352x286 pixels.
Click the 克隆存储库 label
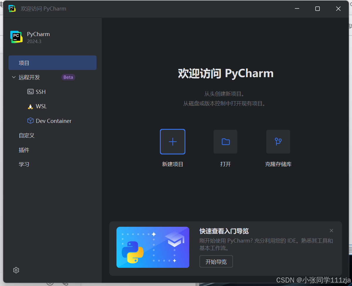(x=278, y=164)
